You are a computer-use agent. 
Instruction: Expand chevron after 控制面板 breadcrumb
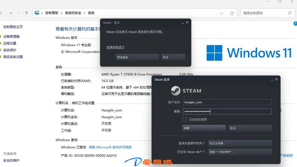point(62,13)
